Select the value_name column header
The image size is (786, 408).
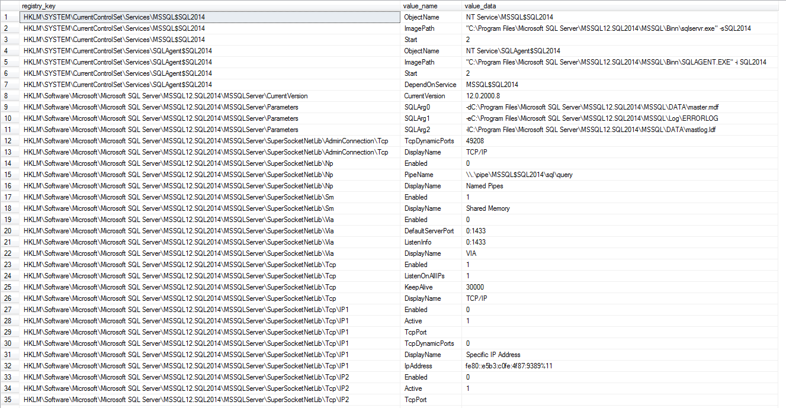[x=431, y=6]
